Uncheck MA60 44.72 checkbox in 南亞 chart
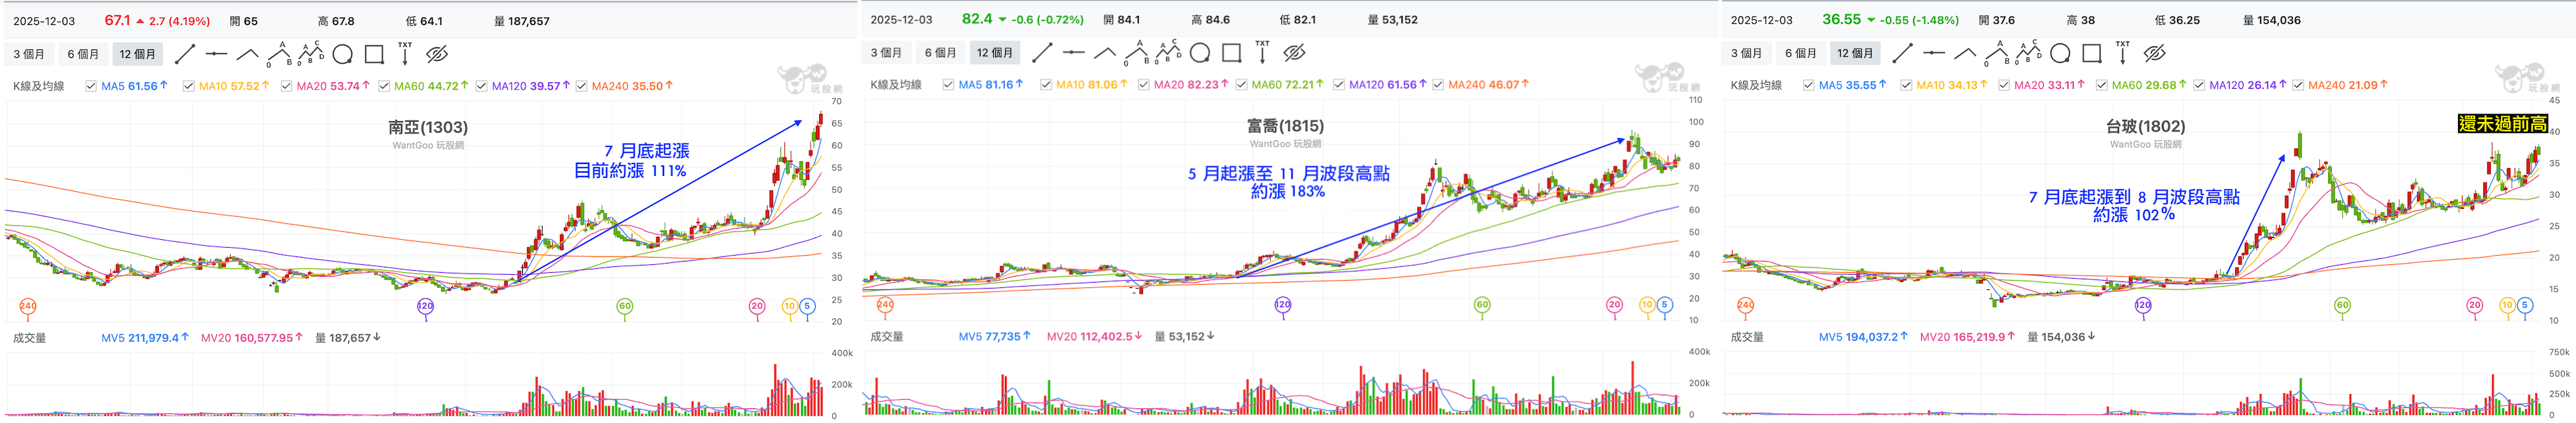Image resolution: width=2576 pixels, height=423 pixels. 384,86
